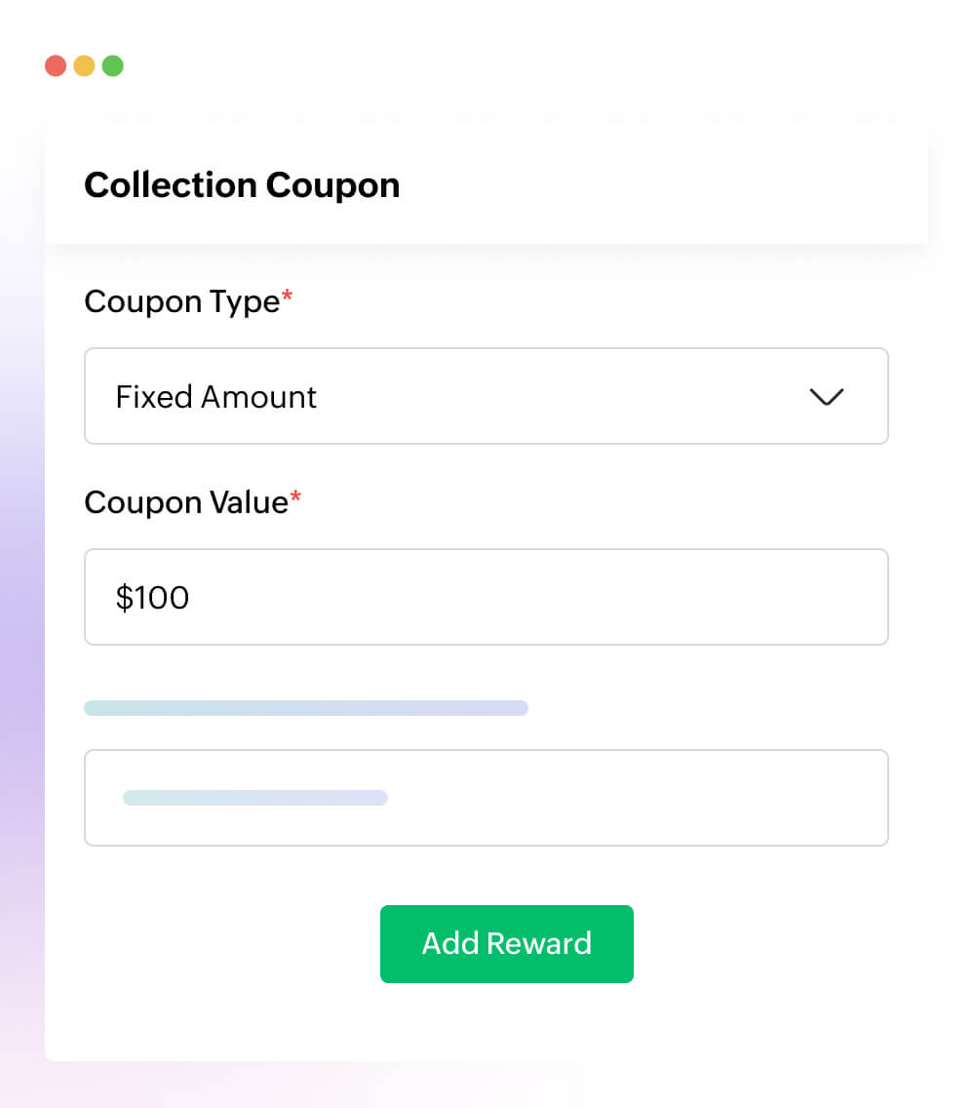Click the purple gradient strip on left edge
Screen dimensions: 975x1108
pyautogui.click(x=21, y=663)
